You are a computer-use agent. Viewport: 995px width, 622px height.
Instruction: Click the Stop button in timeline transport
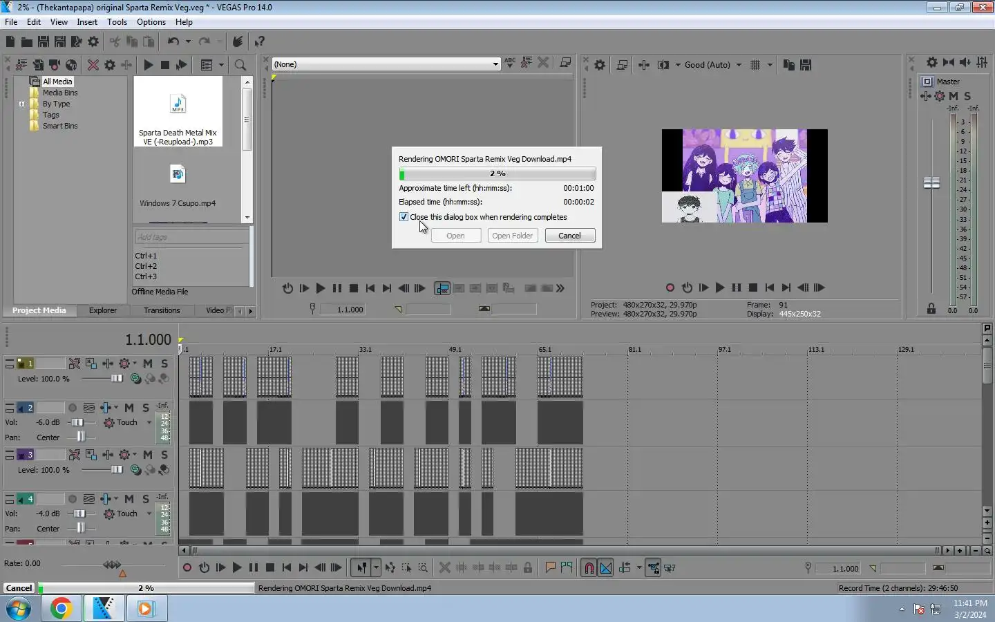(270, 567)
